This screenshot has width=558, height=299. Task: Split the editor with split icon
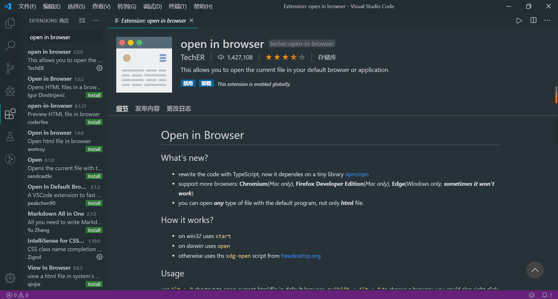[534, 20]
